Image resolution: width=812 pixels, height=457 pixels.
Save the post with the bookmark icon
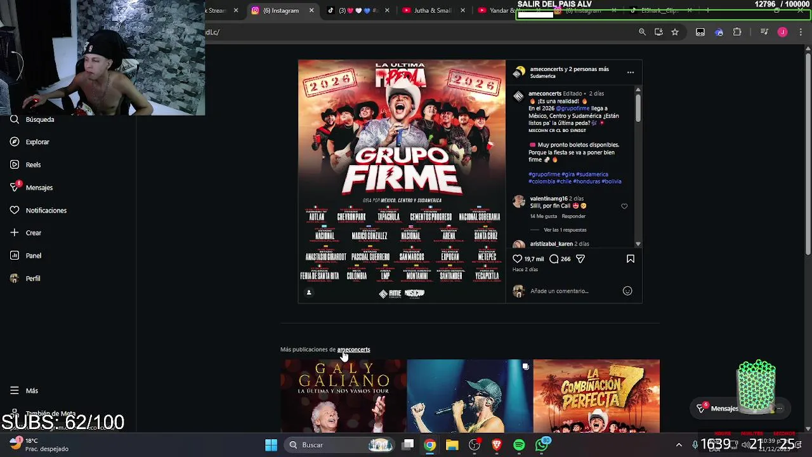coord(631,259)
